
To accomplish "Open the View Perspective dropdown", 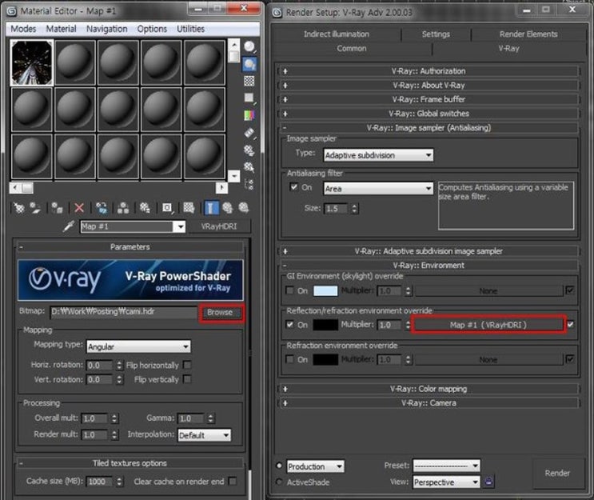I will pos(447,482).
